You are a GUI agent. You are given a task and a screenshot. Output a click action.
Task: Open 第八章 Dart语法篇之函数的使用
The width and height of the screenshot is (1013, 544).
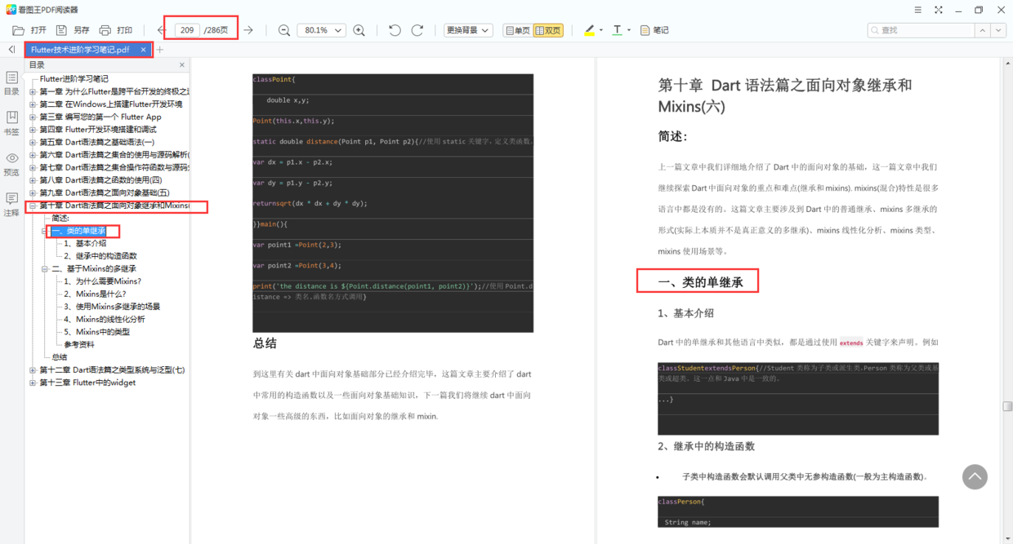100,180
